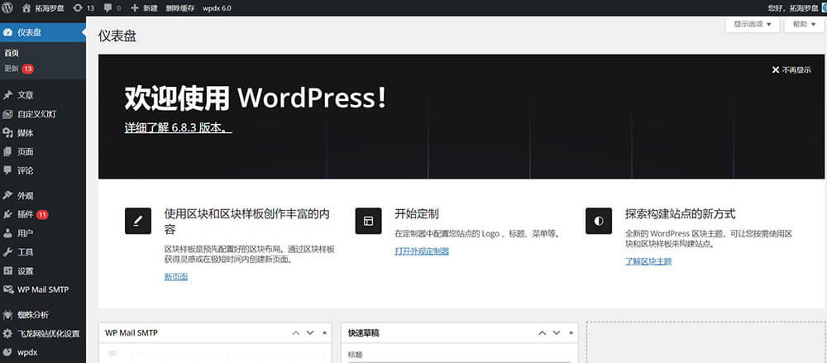Collapse the WP Mail SMTP widget
827x363 pixels.
[324, 332]
